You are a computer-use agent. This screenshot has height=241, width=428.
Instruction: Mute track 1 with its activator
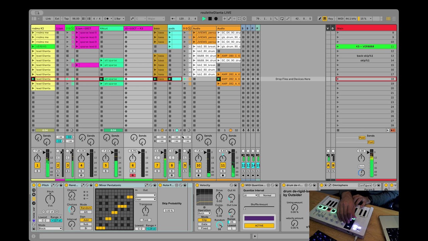coord(37,165)
